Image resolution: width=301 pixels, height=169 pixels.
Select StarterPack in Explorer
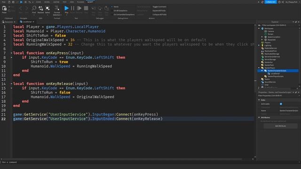tap(269, 65)
